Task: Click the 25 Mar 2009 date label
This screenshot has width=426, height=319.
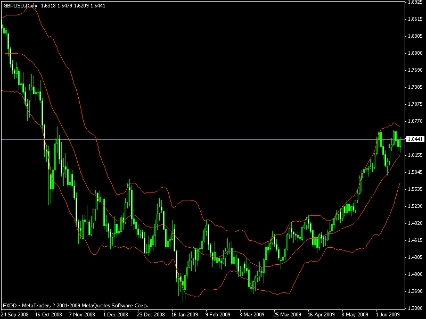Action: pyautogui.click(x=287, y=315)
